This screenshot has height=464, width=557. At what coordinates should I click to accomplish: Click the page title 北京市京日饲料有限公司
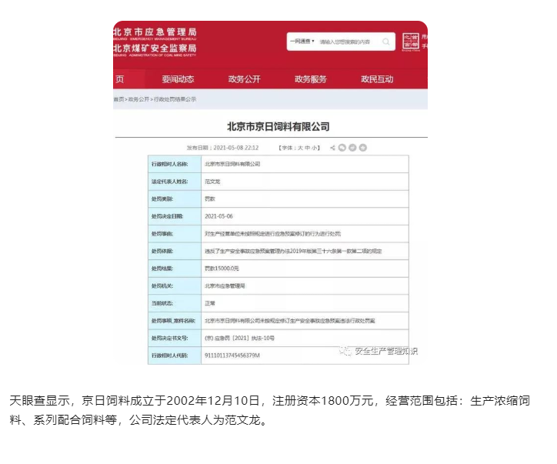[278, 126]
